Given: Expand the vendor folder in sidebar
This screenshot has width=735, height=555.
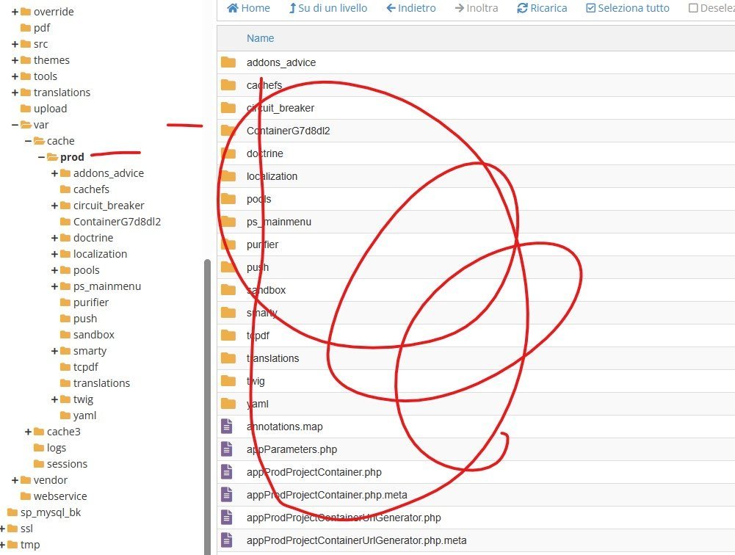Looking at the screenshot, I should tap(15, 480).
